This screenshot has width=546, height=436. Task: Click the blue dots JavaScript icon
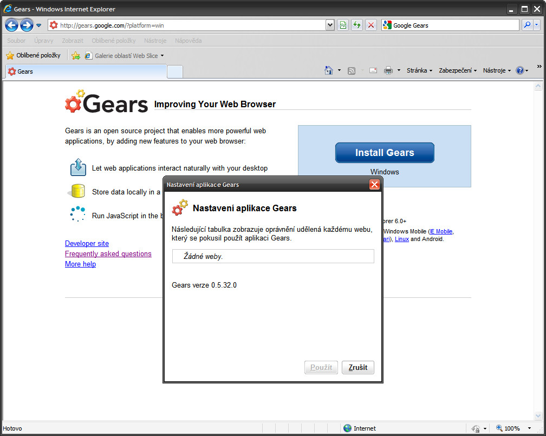pyautogui.click(x=77, y=213)
